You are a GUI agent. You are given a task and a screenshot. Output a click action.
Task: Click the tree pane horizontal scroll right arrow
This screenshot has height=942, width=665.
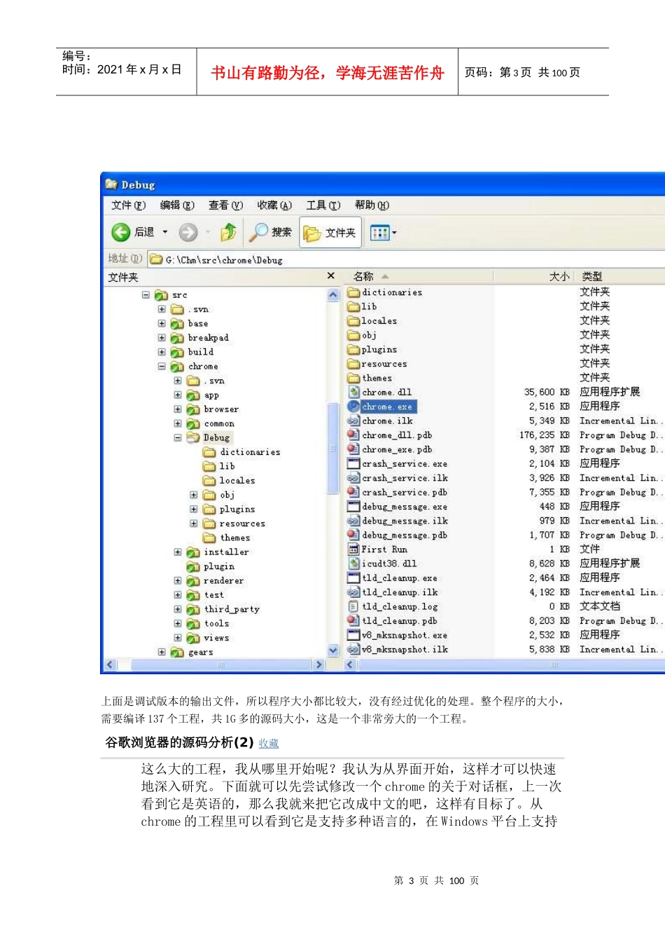coord(319,664)
